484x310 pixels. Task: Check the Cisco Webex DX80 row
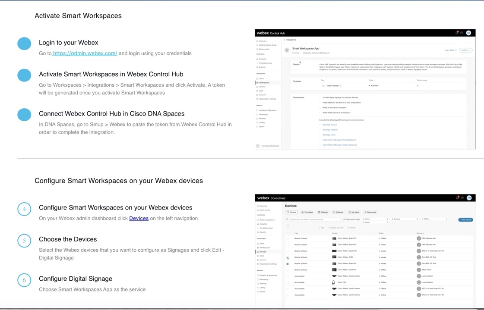288,257
